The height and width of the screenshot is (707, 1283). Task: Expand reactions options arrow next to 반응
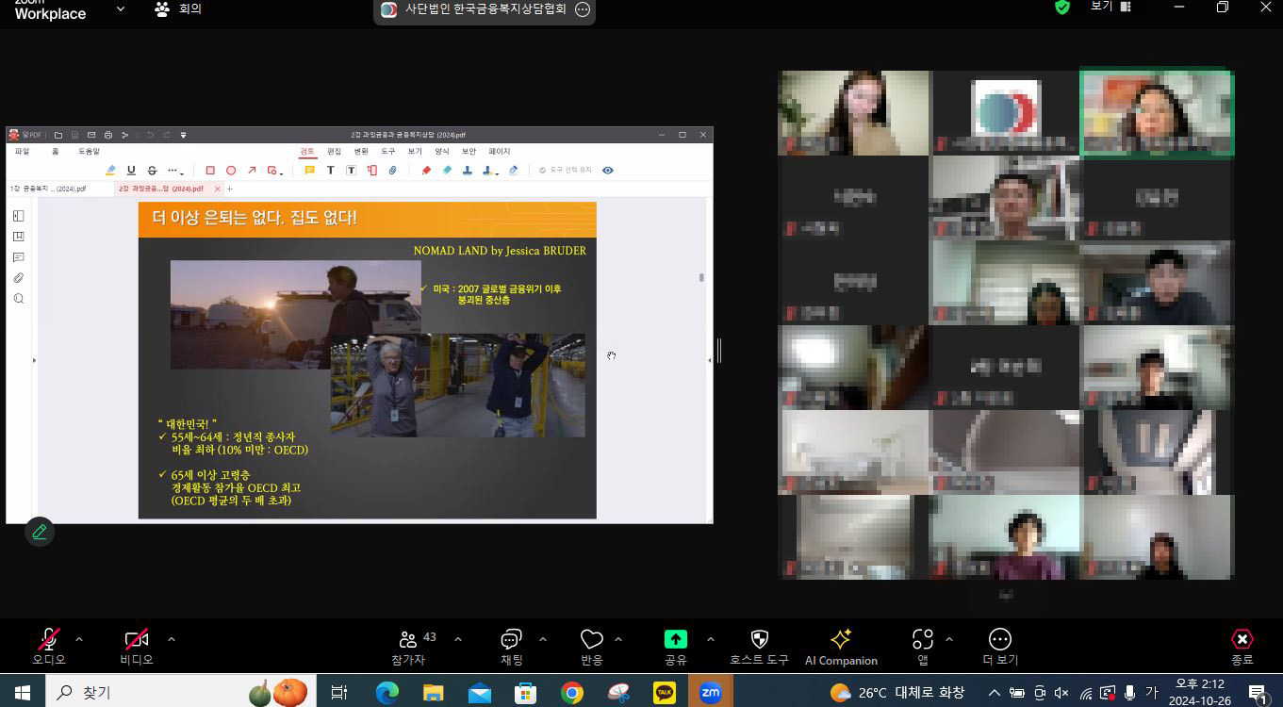(618, 639)
